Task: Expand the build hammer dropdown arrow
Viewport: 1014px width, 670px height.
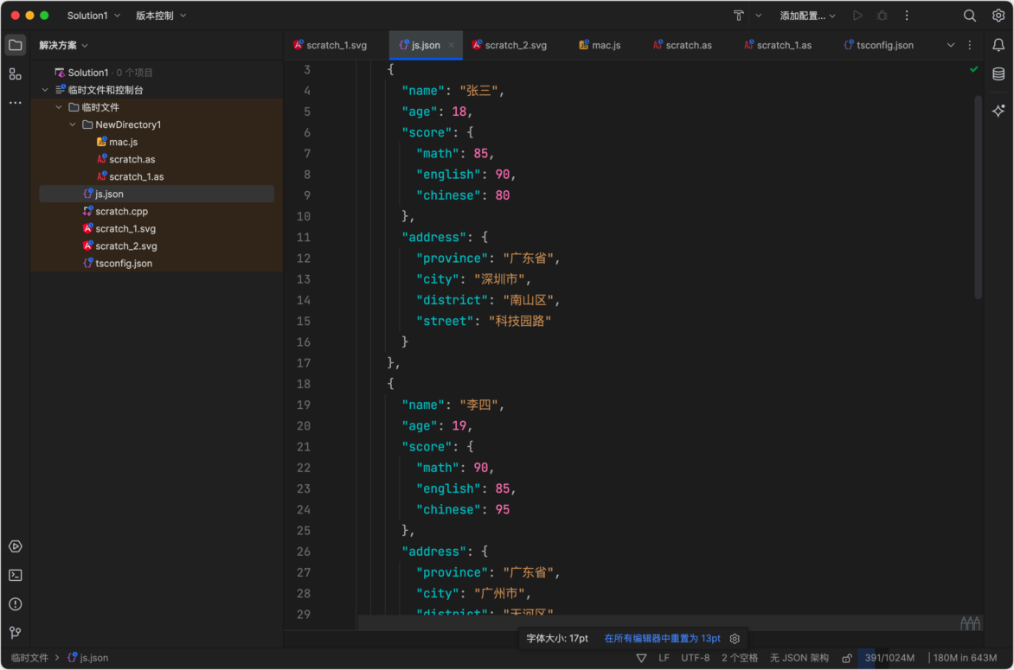Action: 759,16
